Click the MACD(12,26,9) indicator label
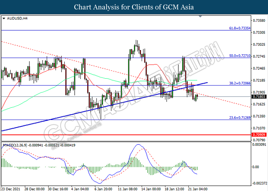Viewport: 268px width, 191px height. [15, 145]
